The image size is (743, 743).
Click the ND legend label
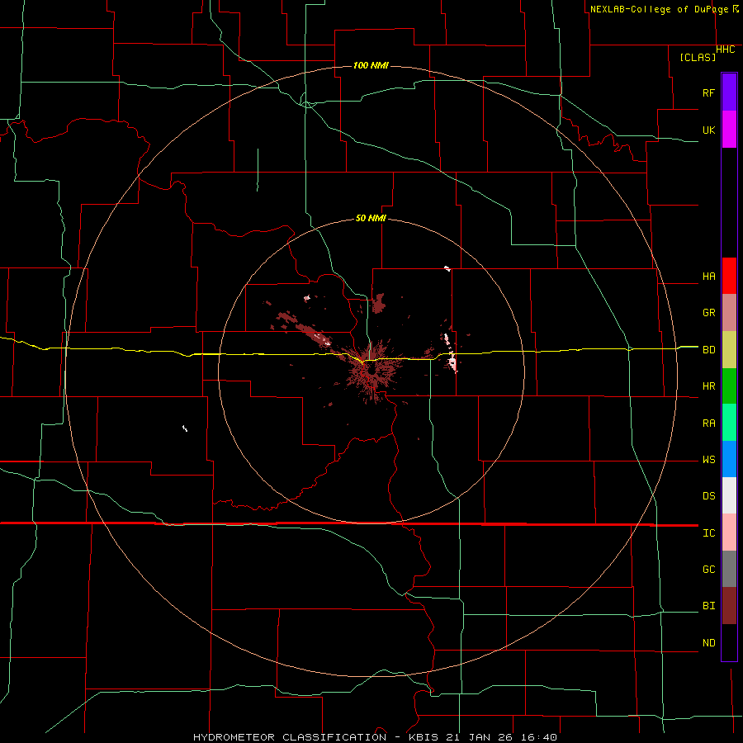coord(708,642)
